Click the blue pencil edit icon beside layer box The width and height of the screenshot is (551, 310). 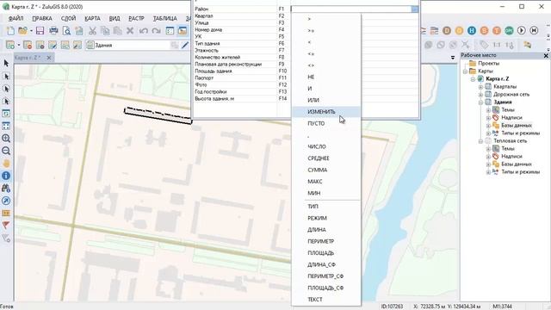click(185, 45)
